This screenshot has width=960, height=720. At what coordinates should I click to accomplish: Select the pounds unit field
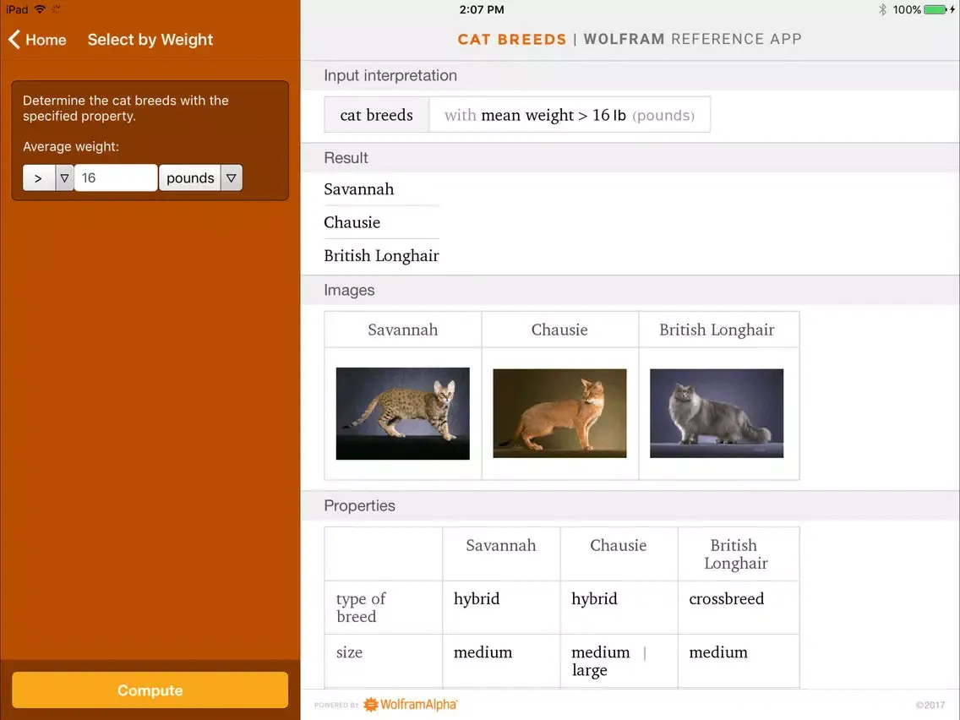coord(190,178)
